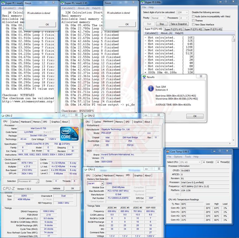This screenshot has height=238, width=239.
Task: Open the Help menu in Hyper PI
Action: click(151, 7)
